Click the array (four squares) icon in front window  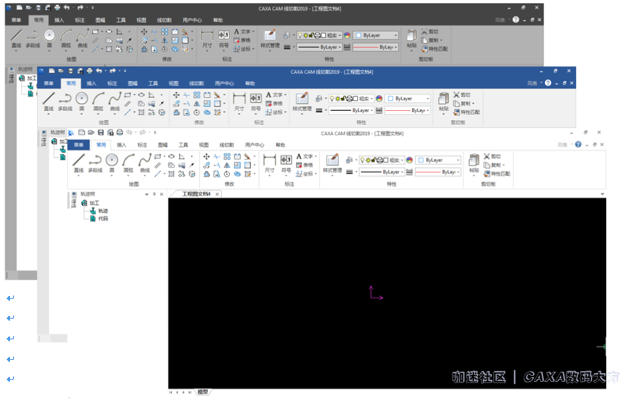(227, 157)
